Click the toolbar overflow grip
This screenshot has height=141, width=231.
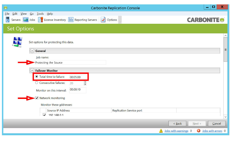click(120, 20)
